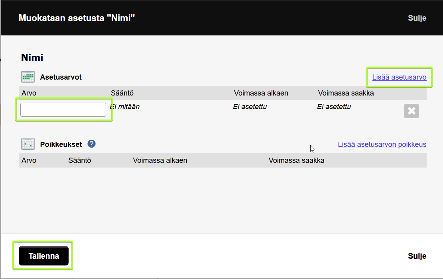Viewport: 443px width, 279px height.
Task: Open the Poikkeukset help question mark
Action: pos(92,144)
